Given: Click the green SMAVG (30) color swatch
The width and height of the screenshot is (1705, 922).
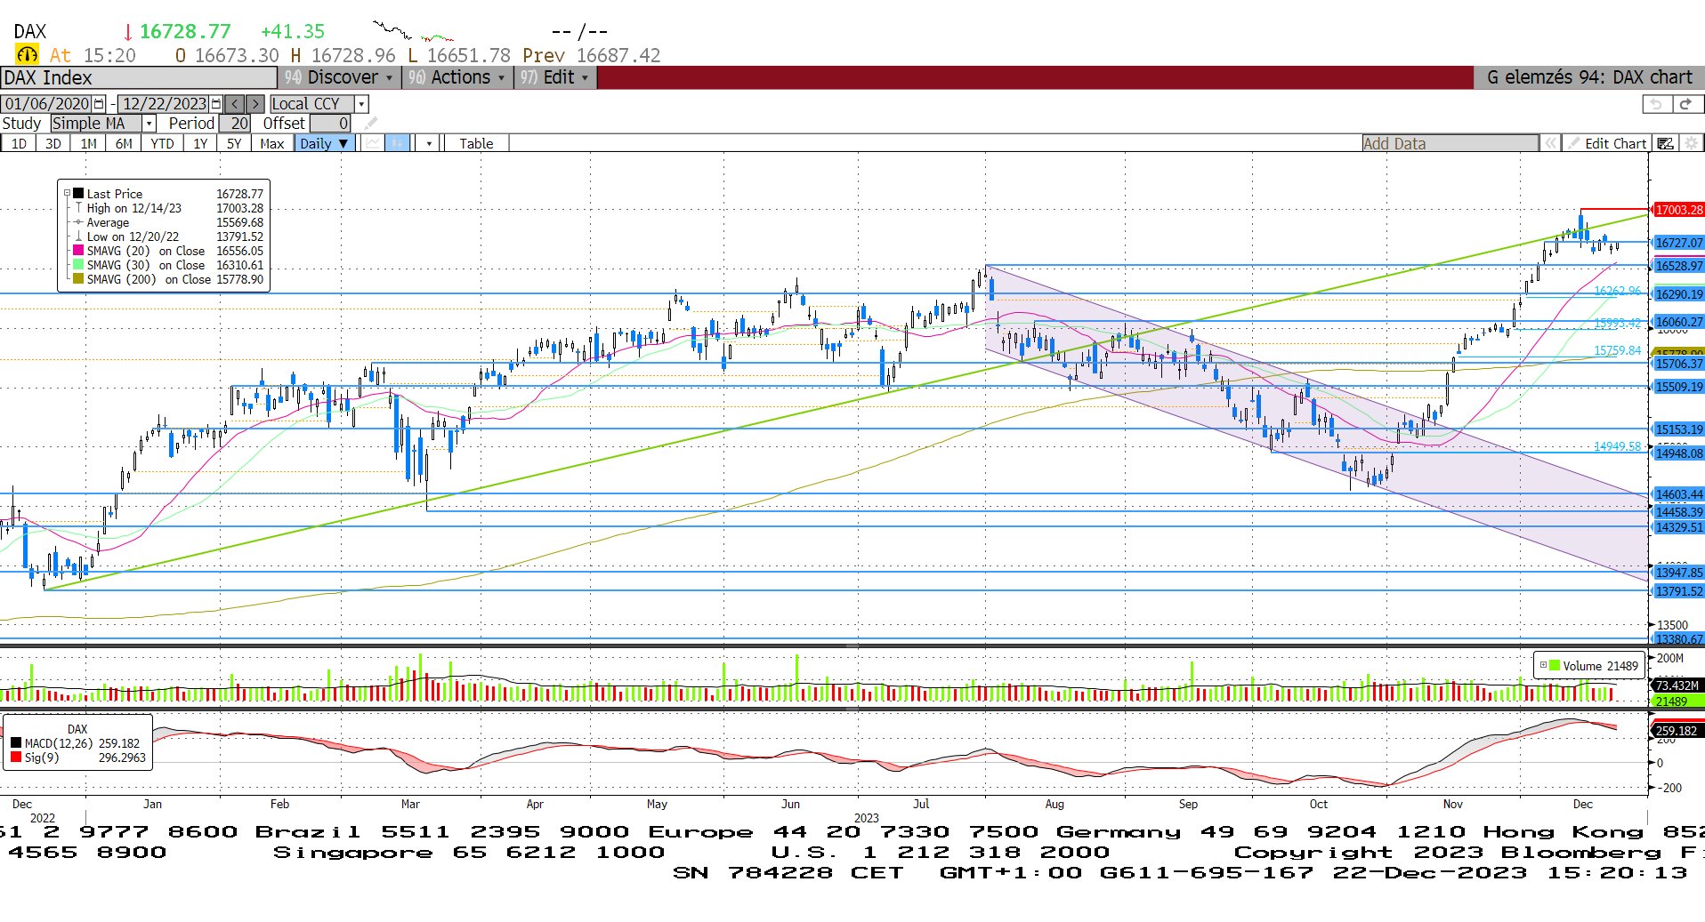Looking at the screenshot, I should (78, 265).
